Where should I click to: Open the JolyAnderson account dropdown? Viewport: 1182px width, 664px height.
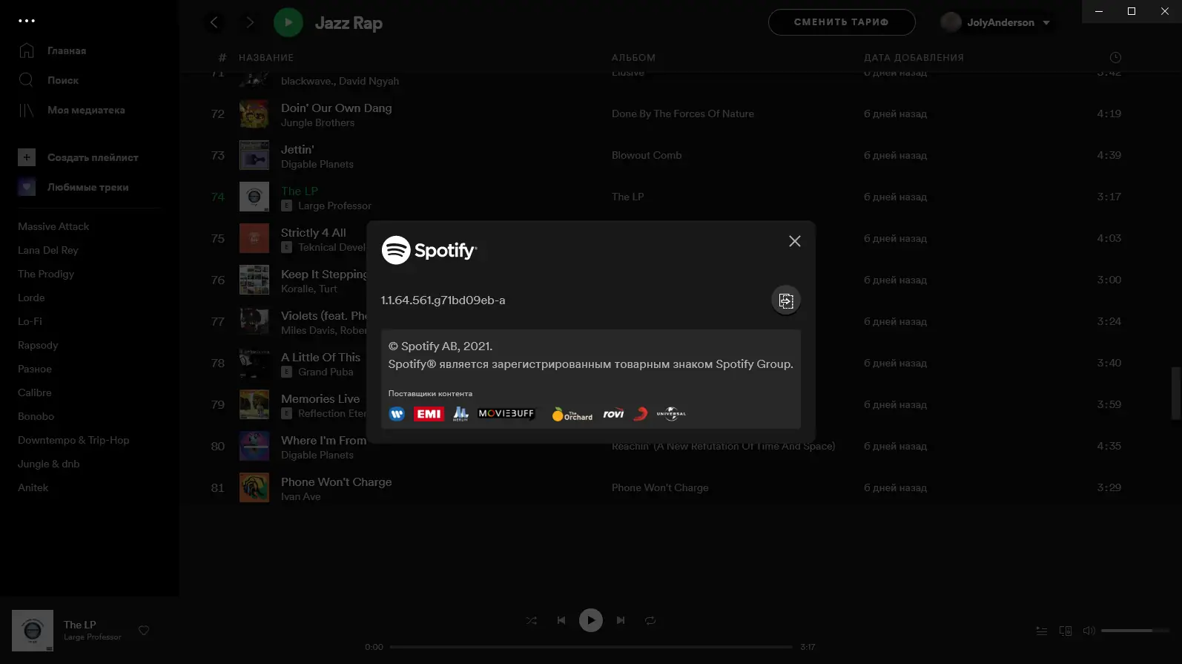996,22
